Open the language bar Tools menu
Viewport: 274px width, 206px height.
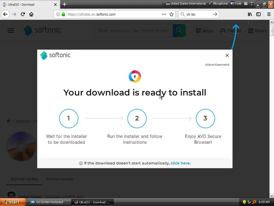(236, 3)
